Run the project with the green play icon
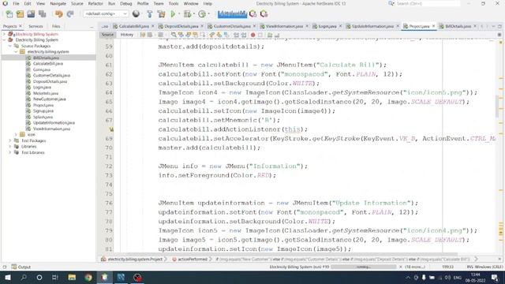Image resolution: width=505 pixels, height=284 pixels. [173, 14]
